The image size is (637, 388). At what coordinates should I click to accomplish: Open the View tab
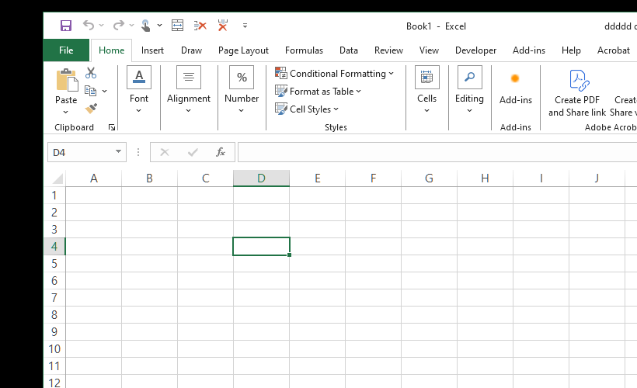(x=429, y=50)
